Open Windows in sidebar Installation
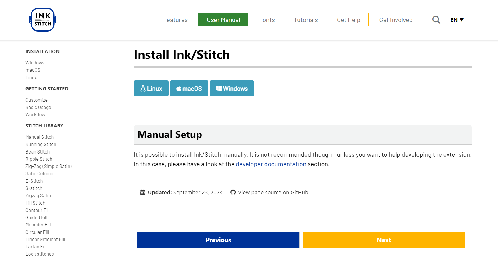Image resolution: width=498 pixels, height=257 pixels. [35, 63]
